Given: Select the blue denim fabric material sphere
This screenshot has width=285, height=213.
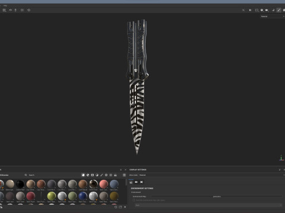Looking at the screenshot, I should click(114, 184).
